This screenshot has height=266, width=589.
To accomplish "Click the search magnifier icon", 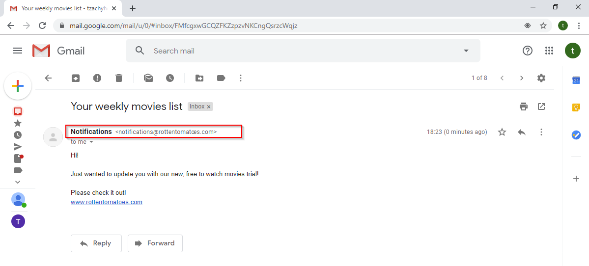I will coord(140,51).
